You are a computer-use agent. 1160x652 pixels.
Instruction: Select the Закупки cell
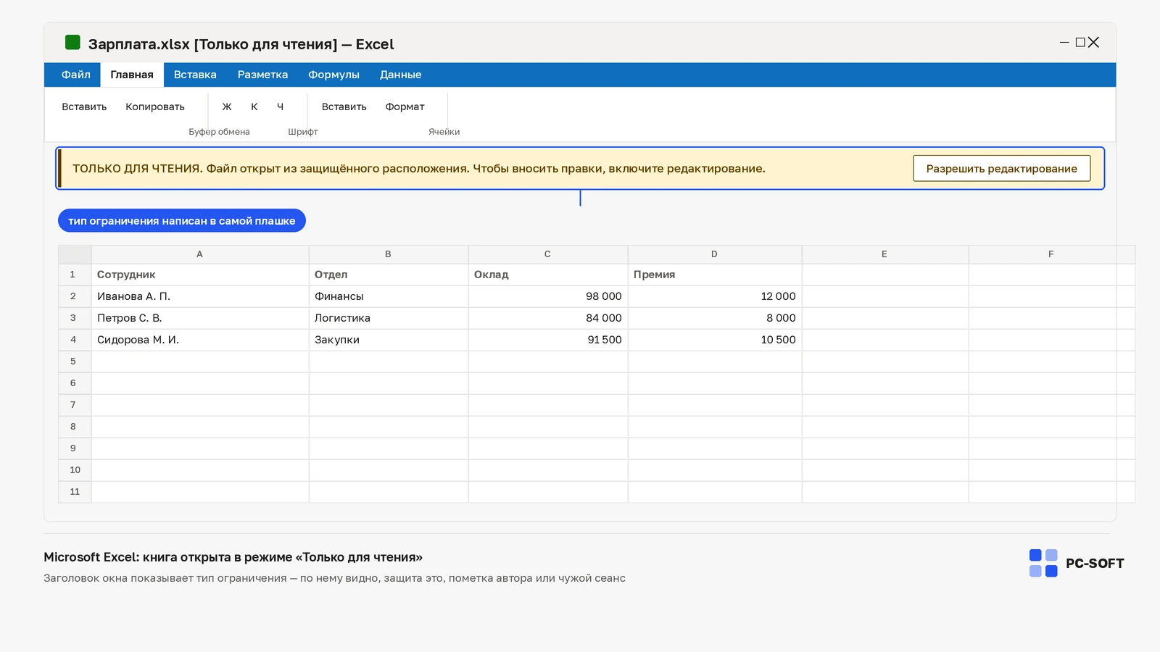389,340
